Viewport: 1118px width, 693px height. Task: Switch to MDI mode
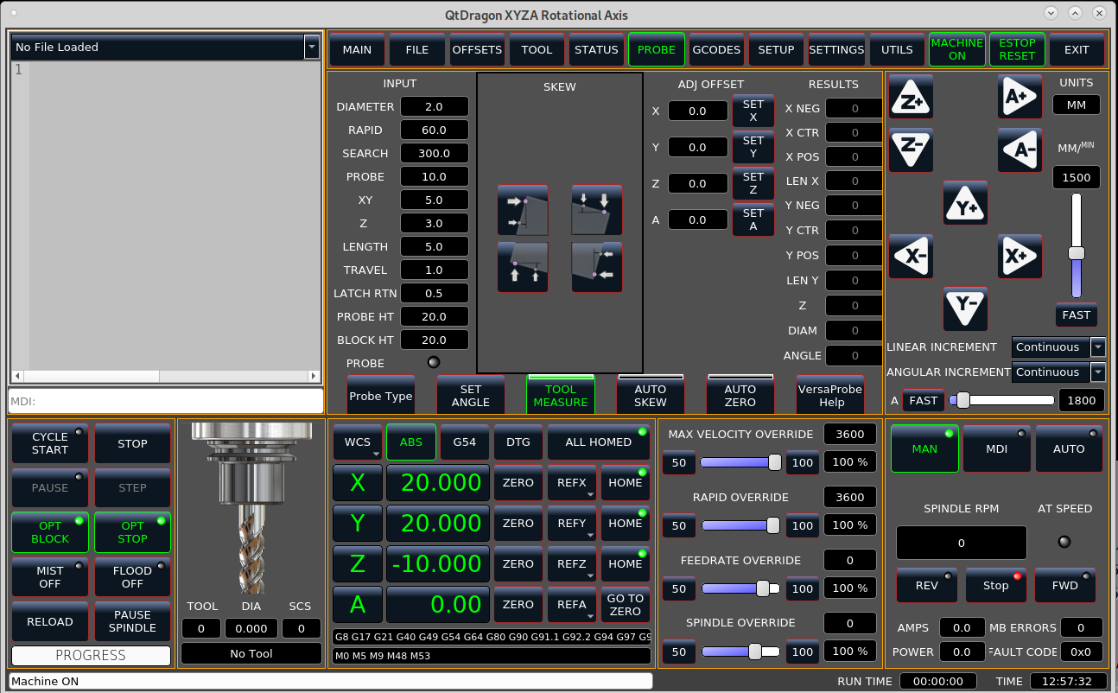pos(996,448)
